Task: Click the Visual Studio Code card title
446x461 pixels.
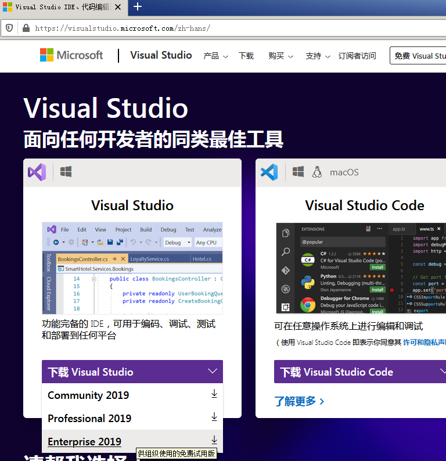Action: 365,205
